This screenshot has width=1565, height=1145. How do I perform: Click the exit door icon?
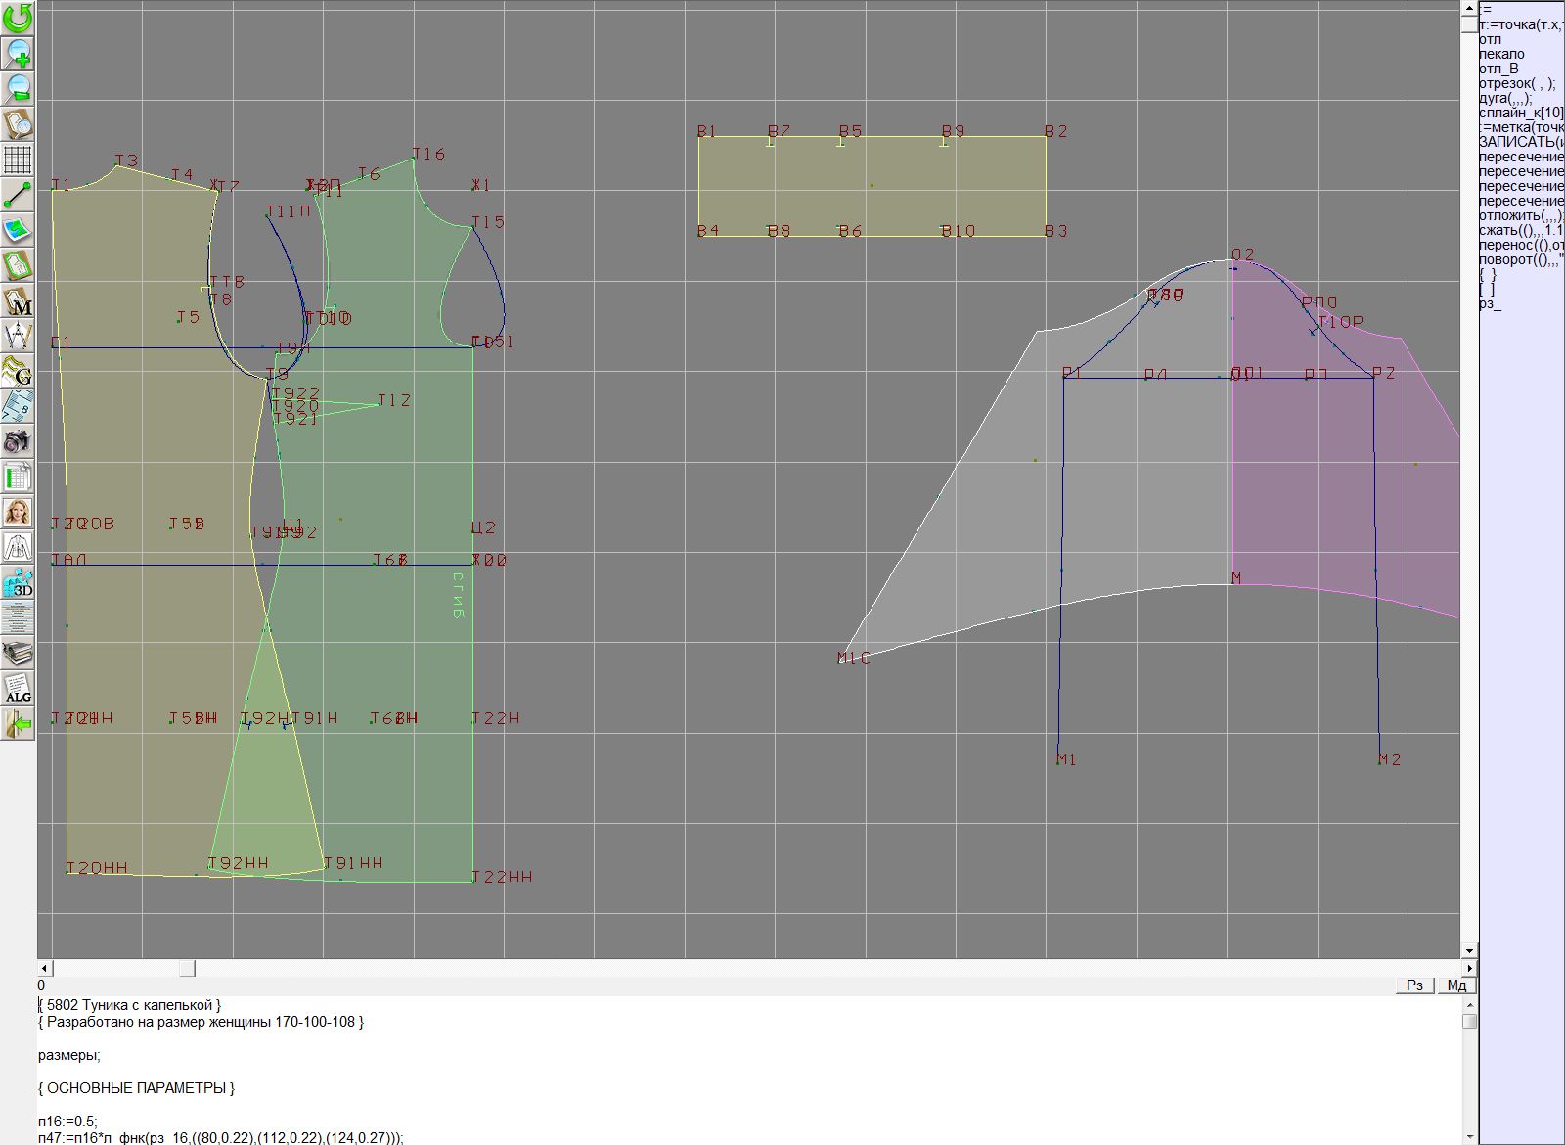(18, 724)
